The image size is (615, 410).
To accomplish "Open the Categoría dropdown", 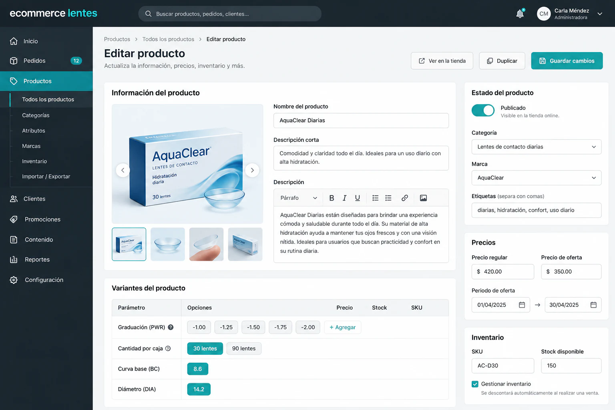I will point(537,147).
